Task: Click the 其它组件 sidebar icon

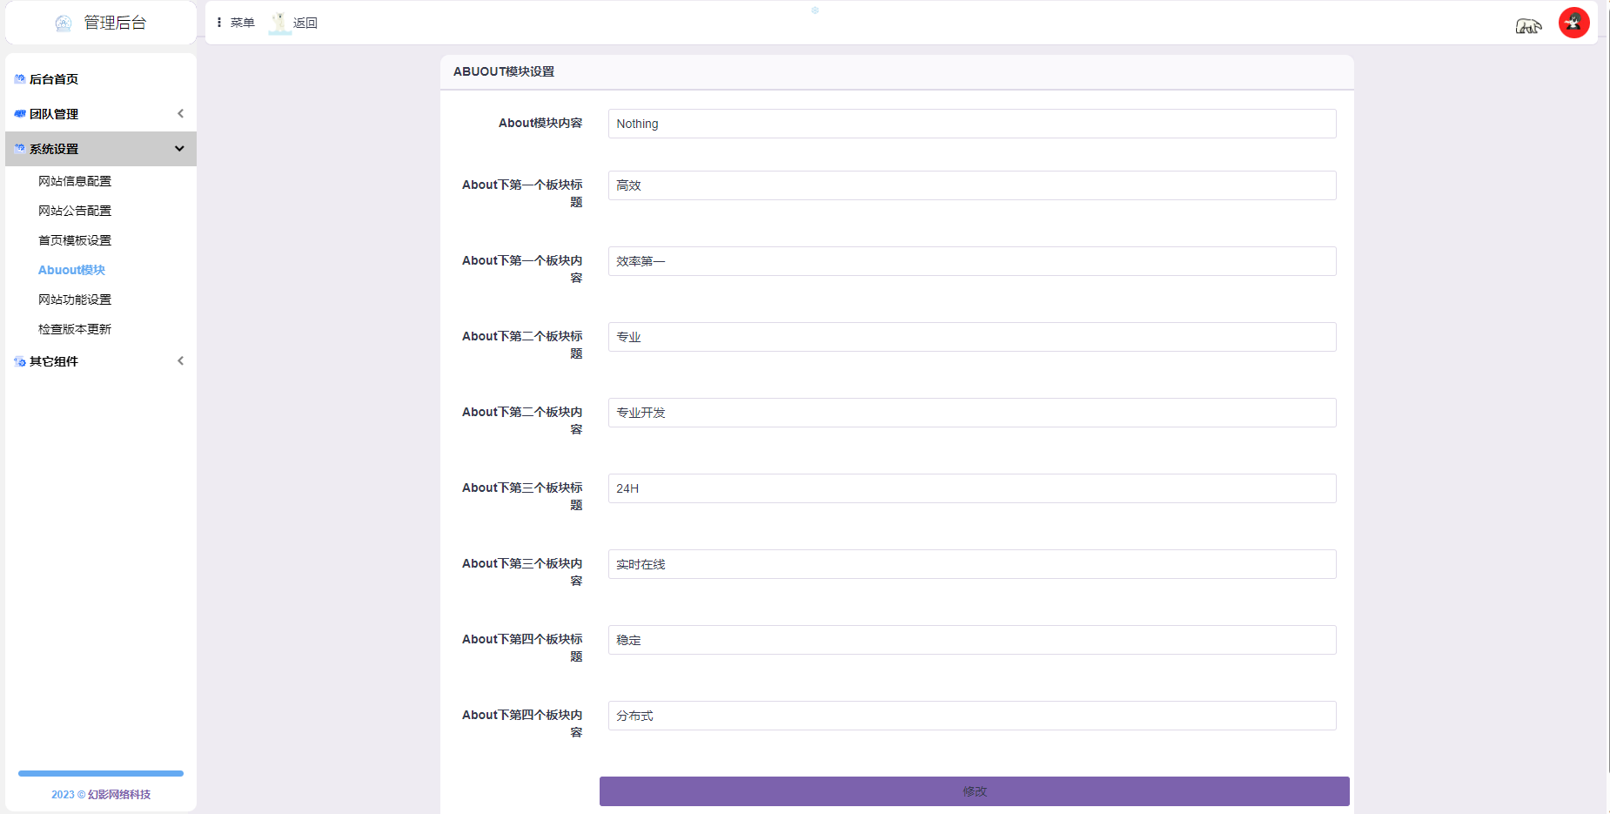Action: coord(19,361)
